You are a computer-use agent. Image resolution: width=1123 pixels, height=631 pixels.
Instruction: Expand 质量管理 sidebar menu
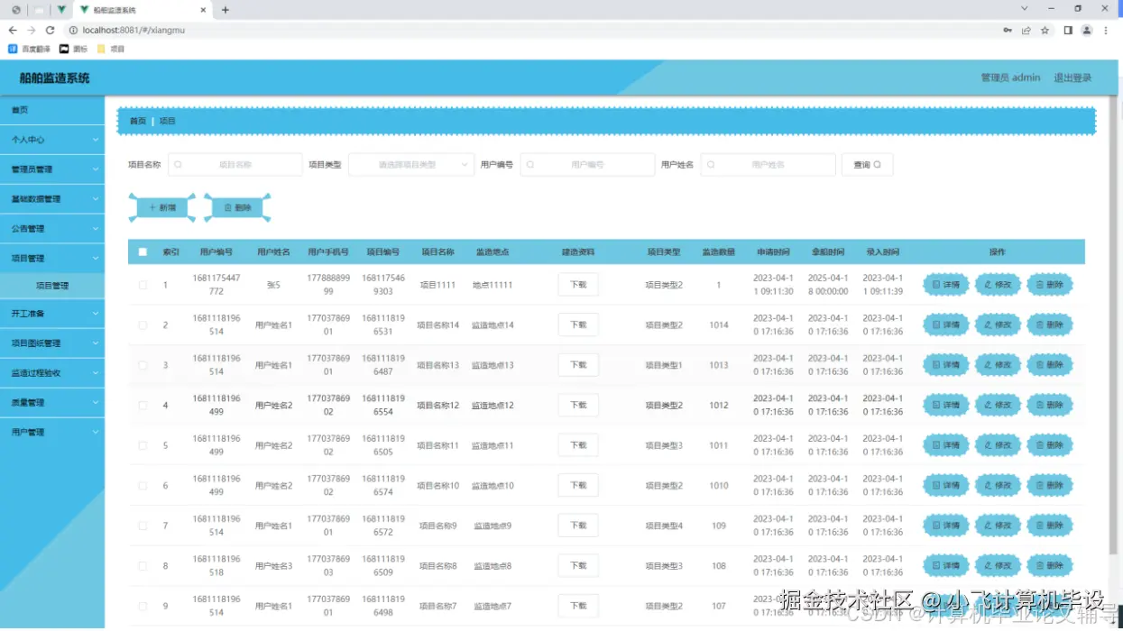click(52, 402)
